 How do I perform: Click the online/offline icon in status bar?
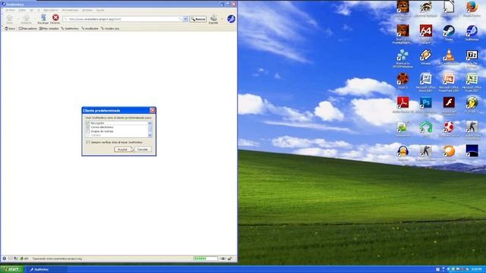[x=222, y=259]
